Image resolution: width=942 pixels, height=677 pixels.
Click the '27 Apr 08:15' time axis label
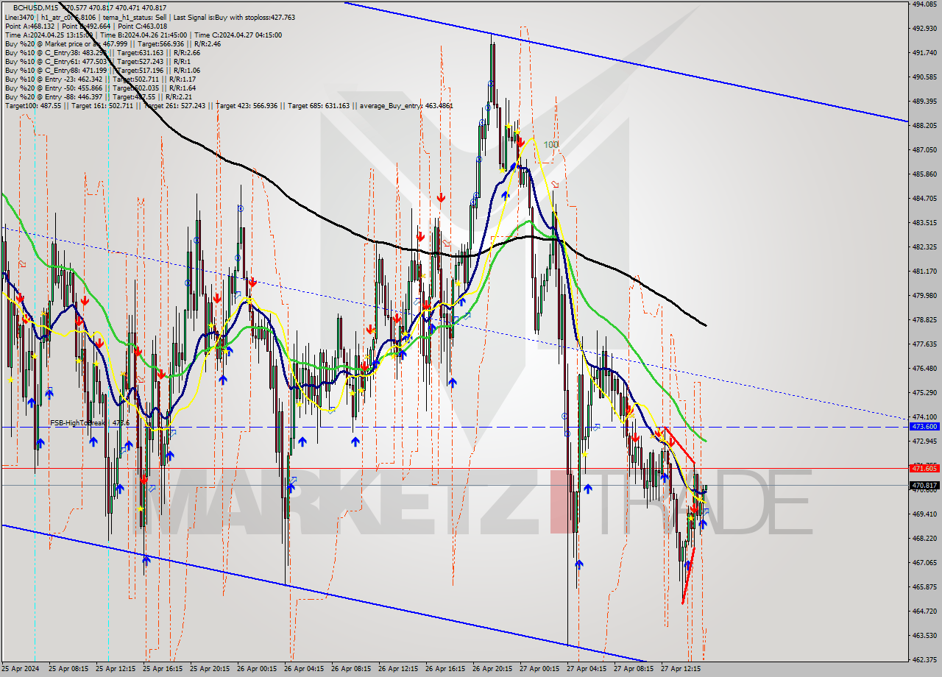coord(634,670)
